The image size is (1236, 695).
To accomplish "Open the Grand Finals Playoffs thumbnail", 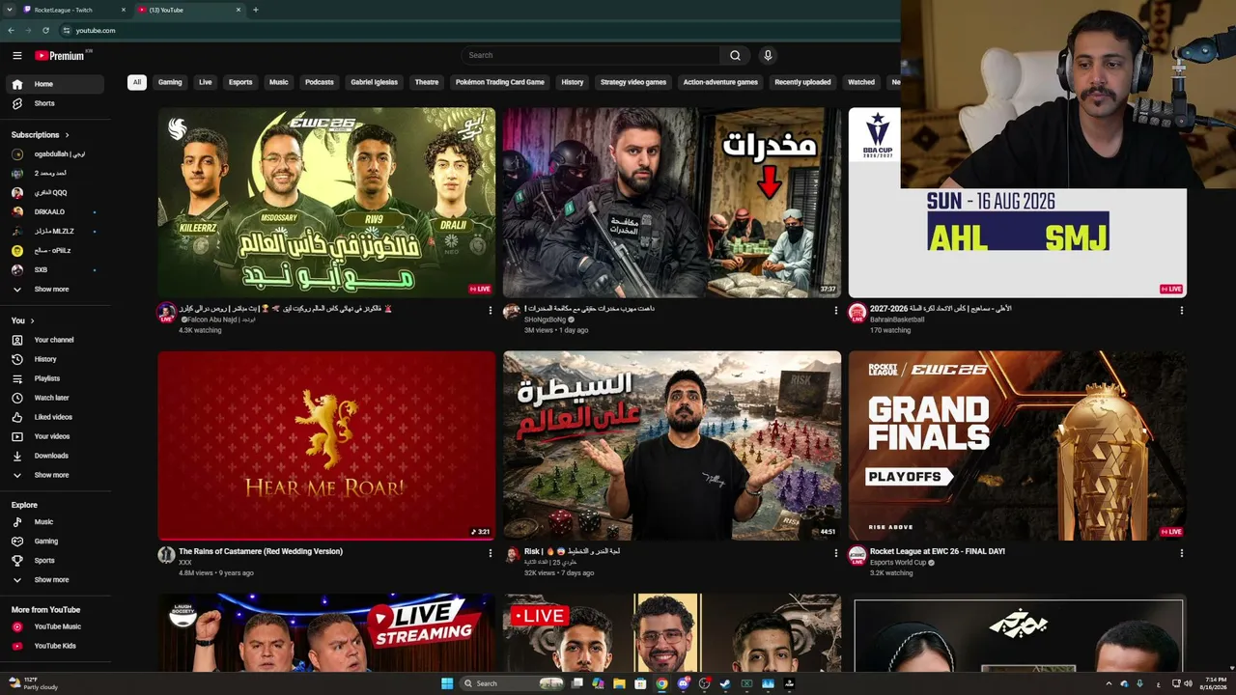I will 1018,445.
